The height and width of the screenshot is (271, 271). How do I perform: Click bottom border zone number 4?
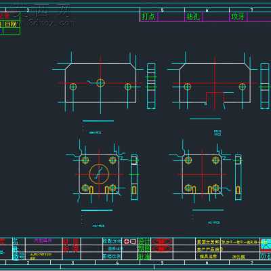117,263
